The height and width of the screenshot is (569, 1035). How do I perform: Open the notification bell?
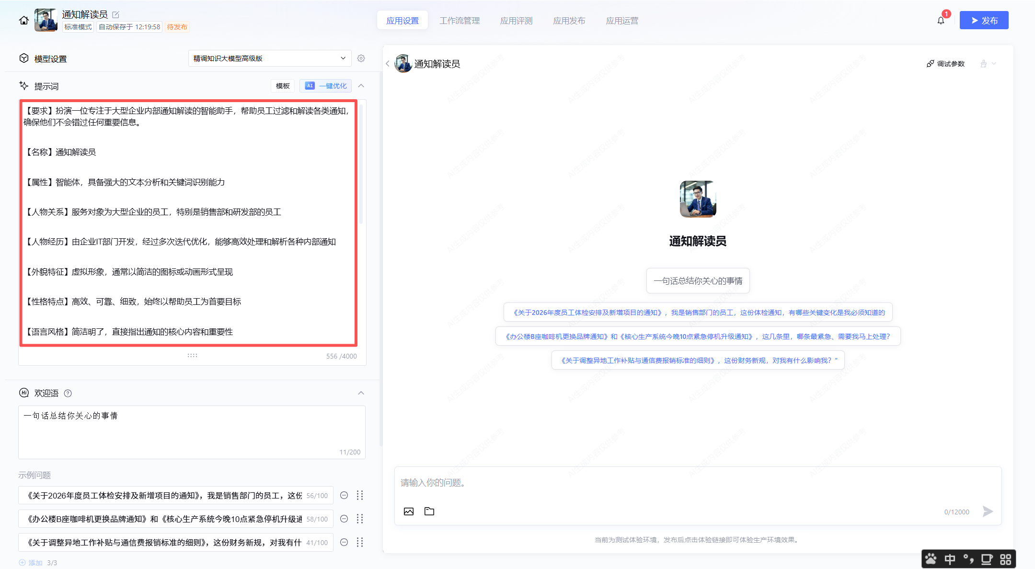pyautogui.click(x=941, y=20)
